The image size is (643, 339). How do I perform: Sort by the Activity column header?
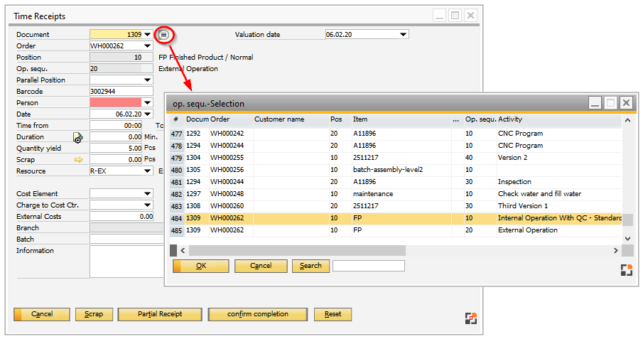coord(510,119)
